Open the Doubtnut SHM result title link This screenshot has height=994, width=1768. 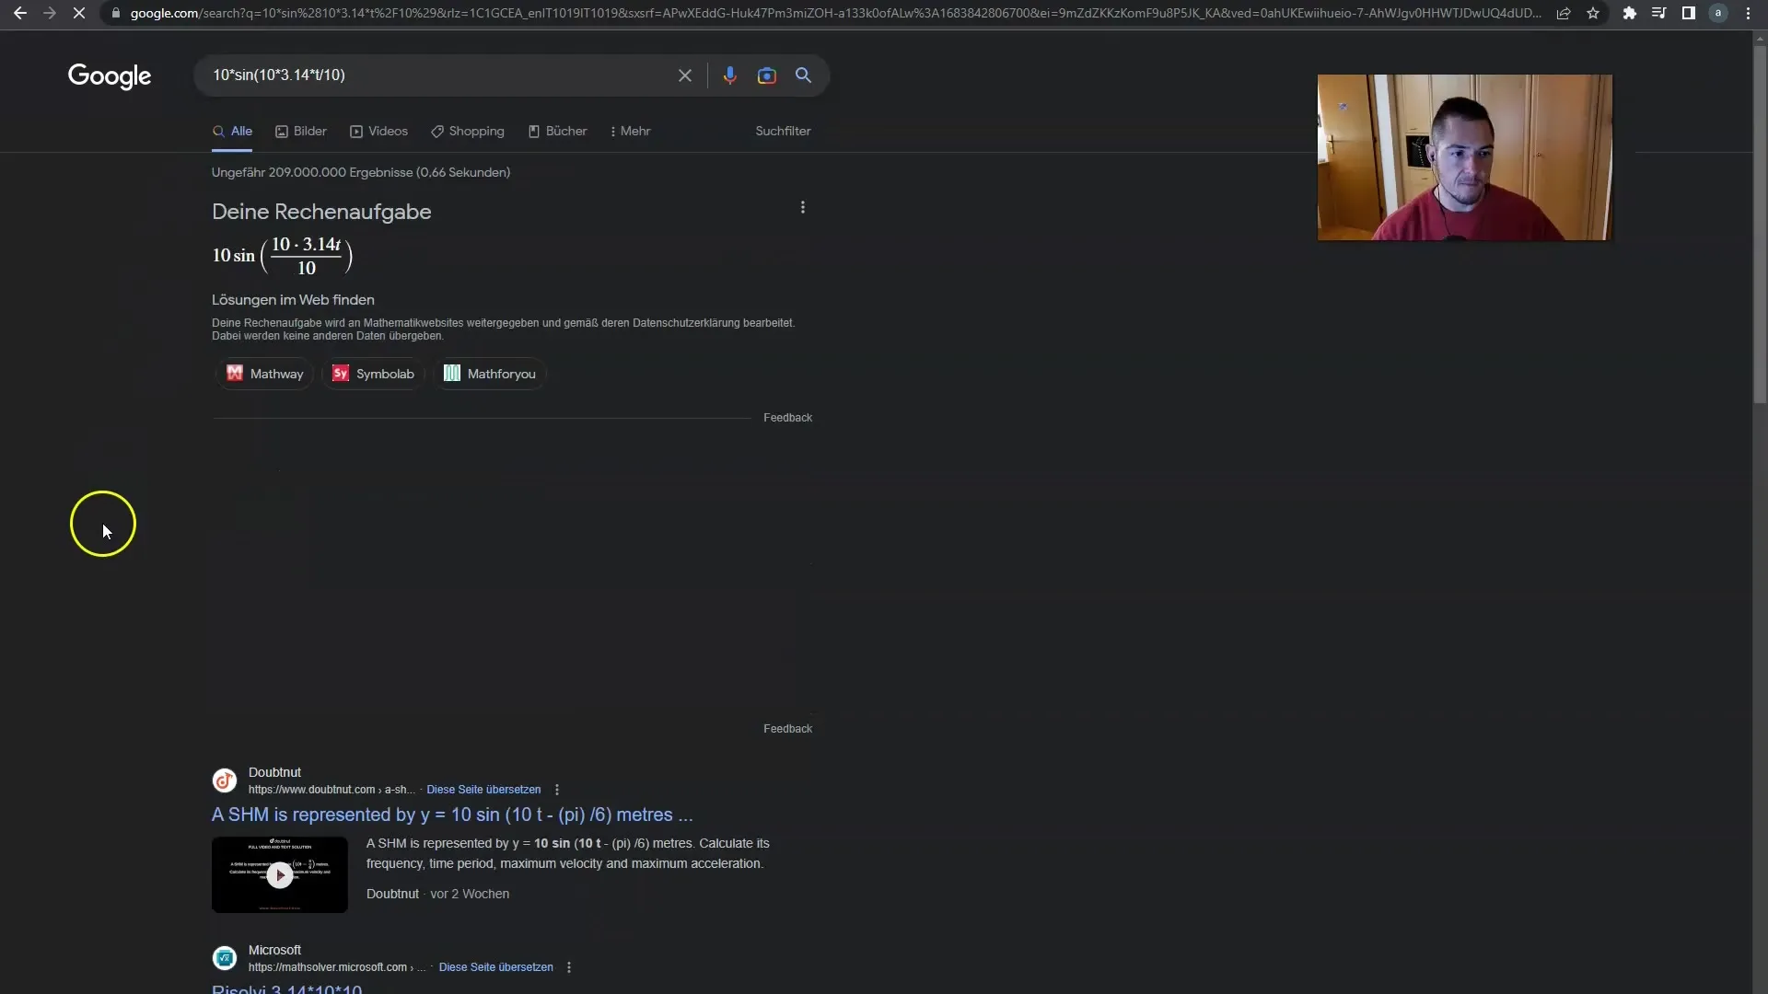452,815
